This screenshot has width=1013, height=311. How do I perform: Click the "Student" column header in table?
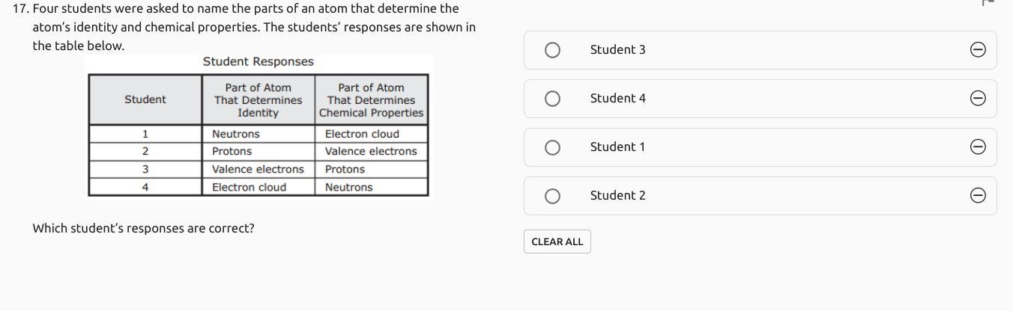pyautogui.click(x=145, y=99)
